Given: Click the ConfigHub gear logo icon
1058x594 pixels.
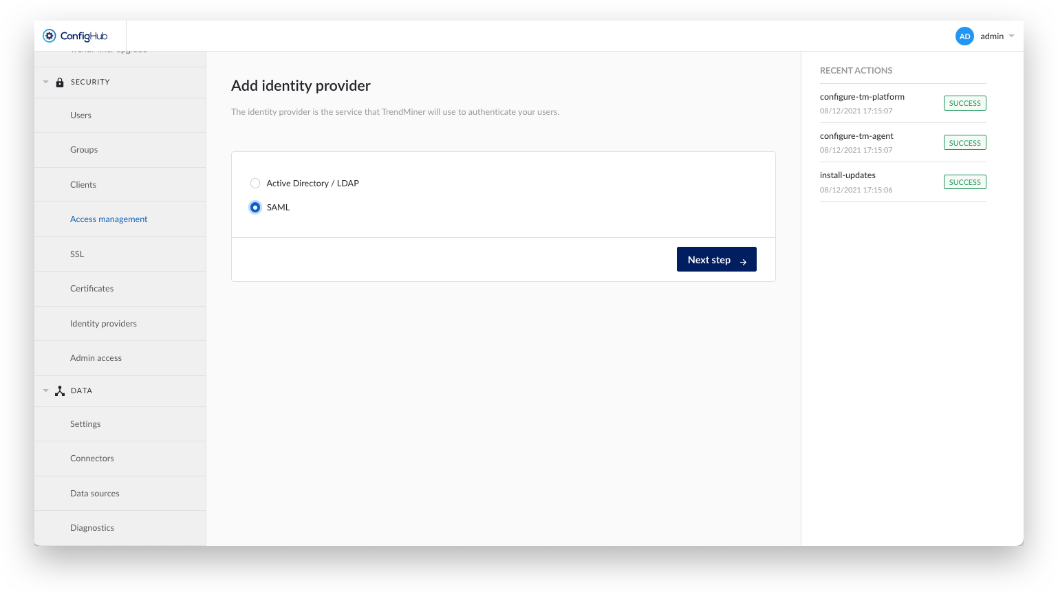Looking at the screenshot, I should click(x=50, y=36).
